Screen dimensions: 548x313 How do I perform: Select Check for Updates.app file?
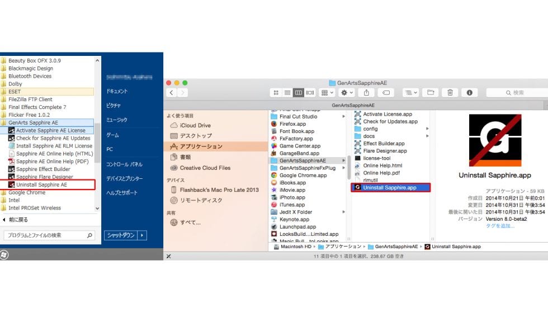[x=390, y=122]
